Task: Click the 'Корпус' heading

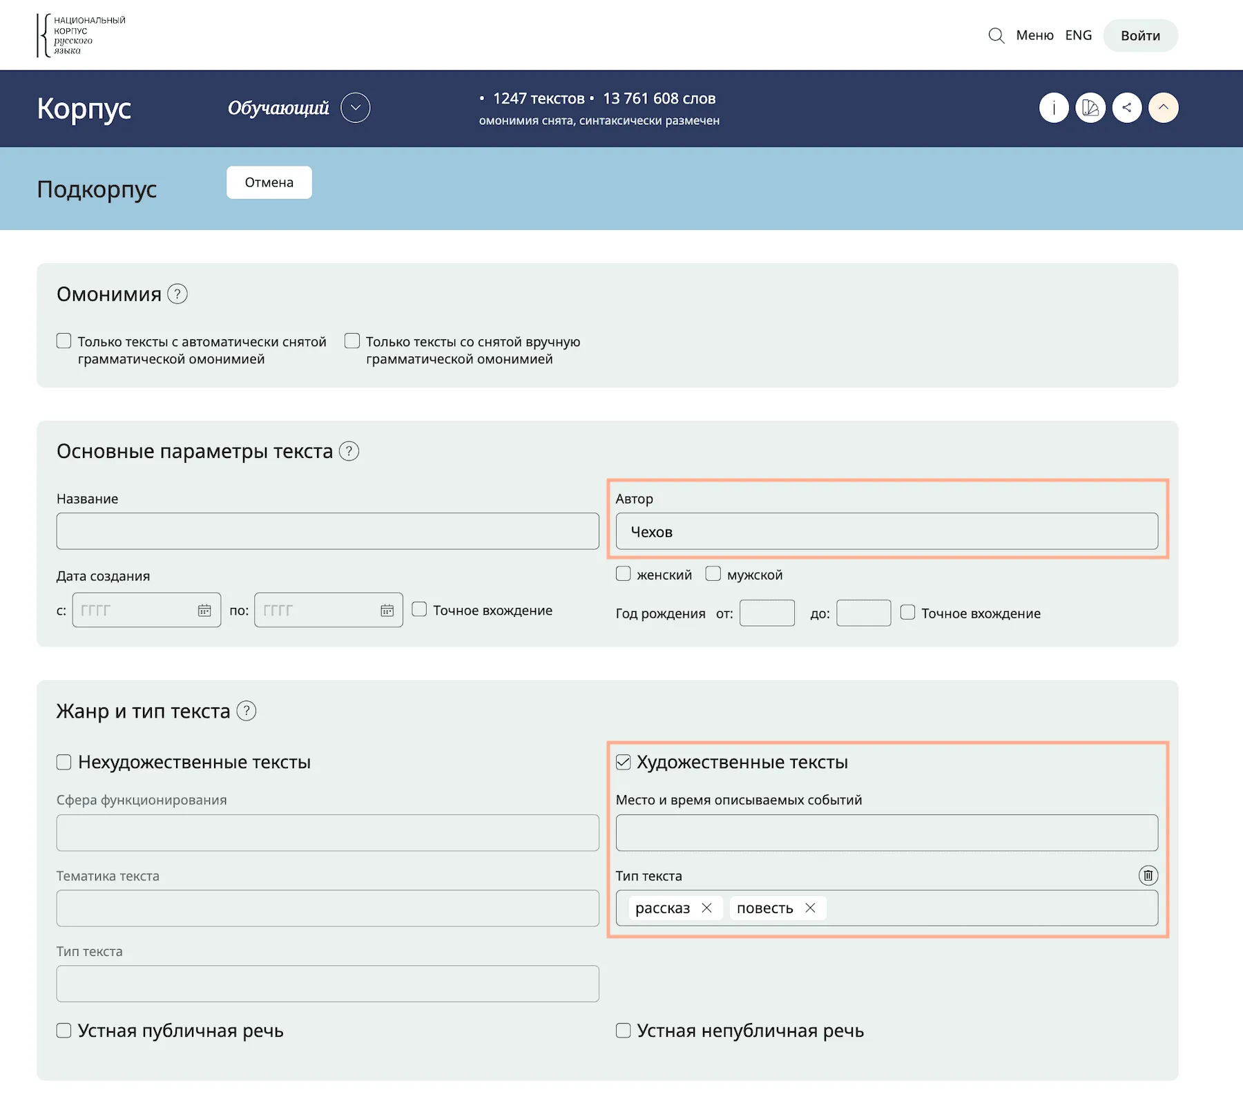Action: coord(84,108)
